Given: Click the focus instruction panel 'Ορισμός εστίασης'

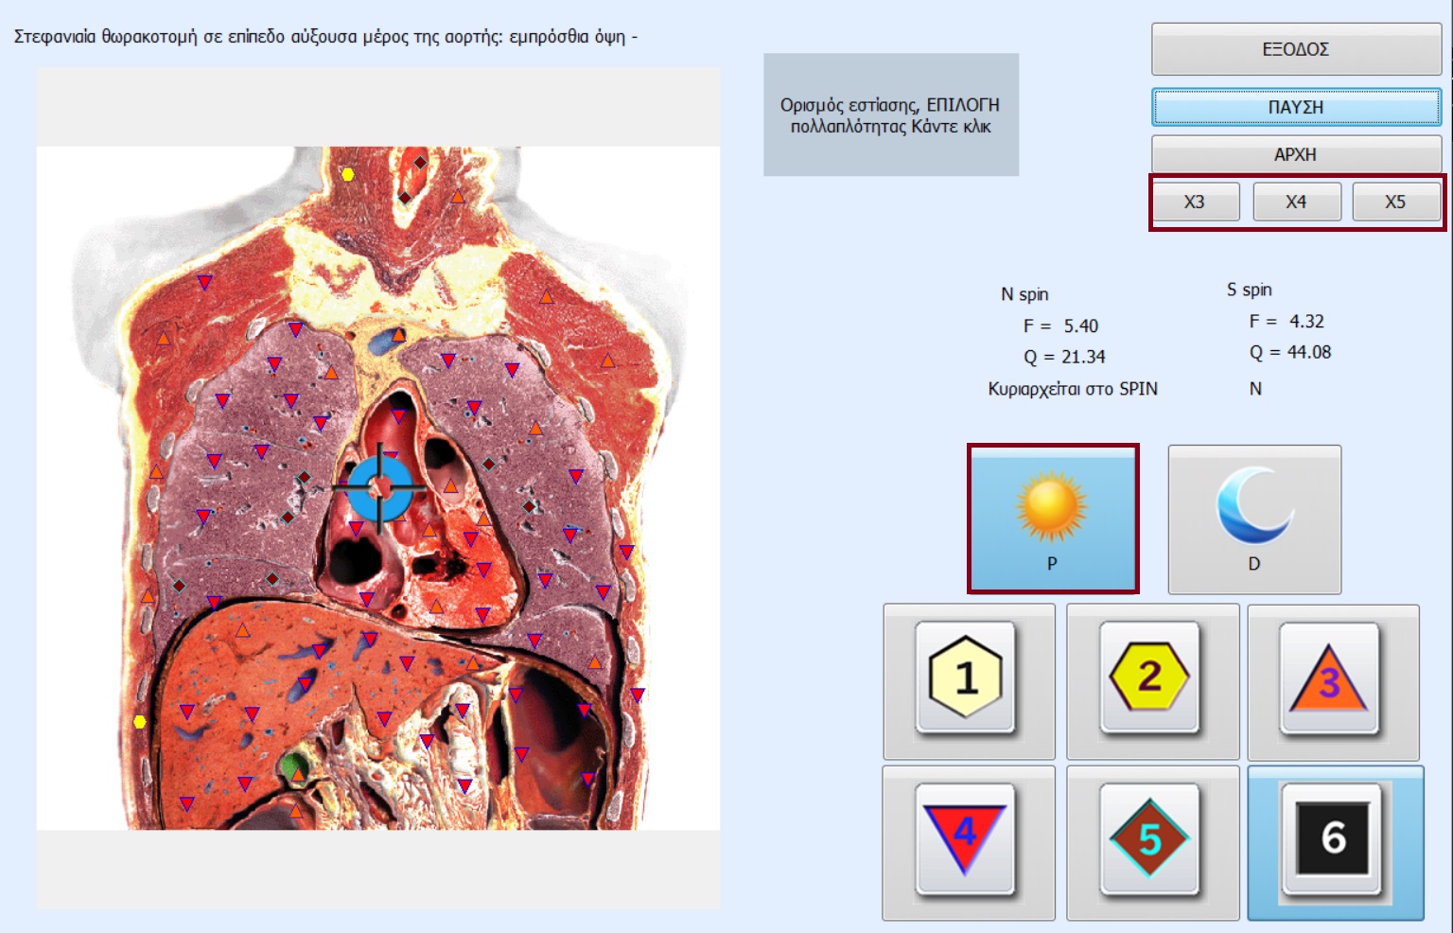Looking at the screenshot, I should click(x=891, y=114).
